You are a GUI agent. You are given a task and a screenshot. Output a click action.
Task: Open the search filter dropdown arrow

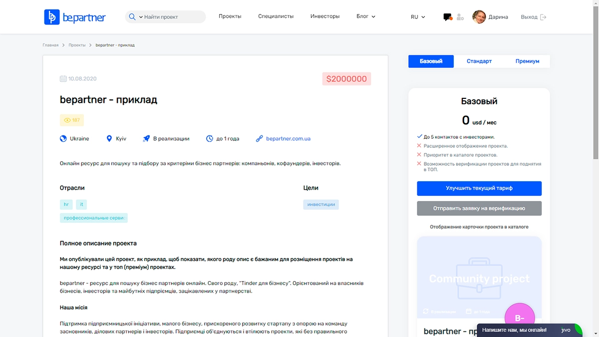[x=141, y=17]
